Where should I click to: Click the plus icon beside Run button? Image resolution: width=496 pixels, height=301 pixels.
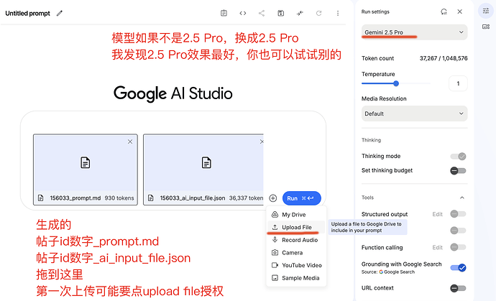(273, 198)
